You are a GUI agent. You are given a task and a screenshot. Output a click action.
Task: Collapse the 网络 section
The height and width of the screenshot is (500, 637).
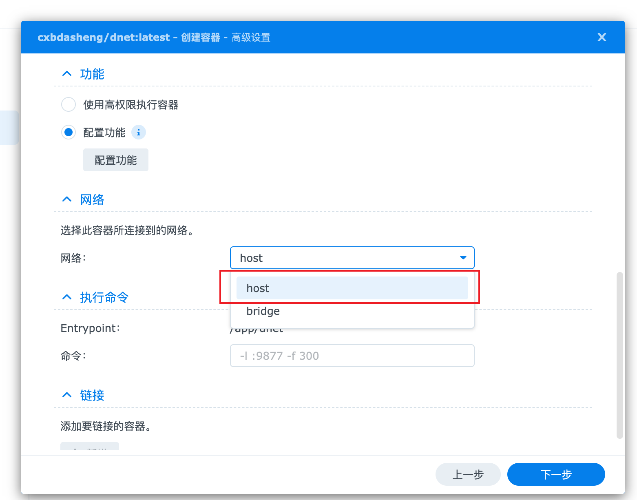[67, 199]
